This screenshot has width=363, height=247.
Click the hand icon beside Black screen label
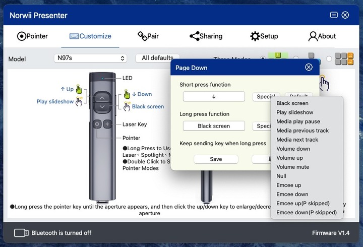click(127, 106)
